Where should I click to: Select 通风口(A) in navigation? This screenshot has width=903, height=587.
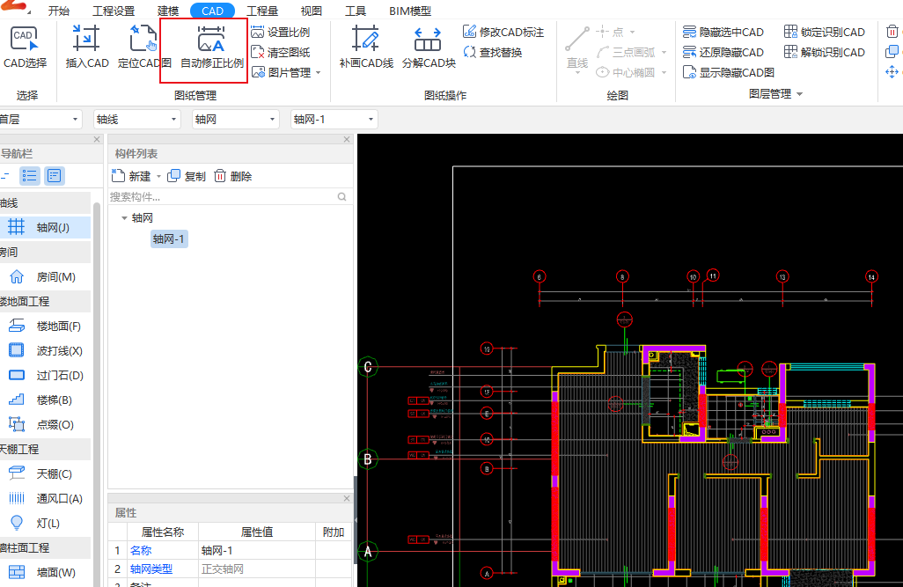tap(46, 499)
